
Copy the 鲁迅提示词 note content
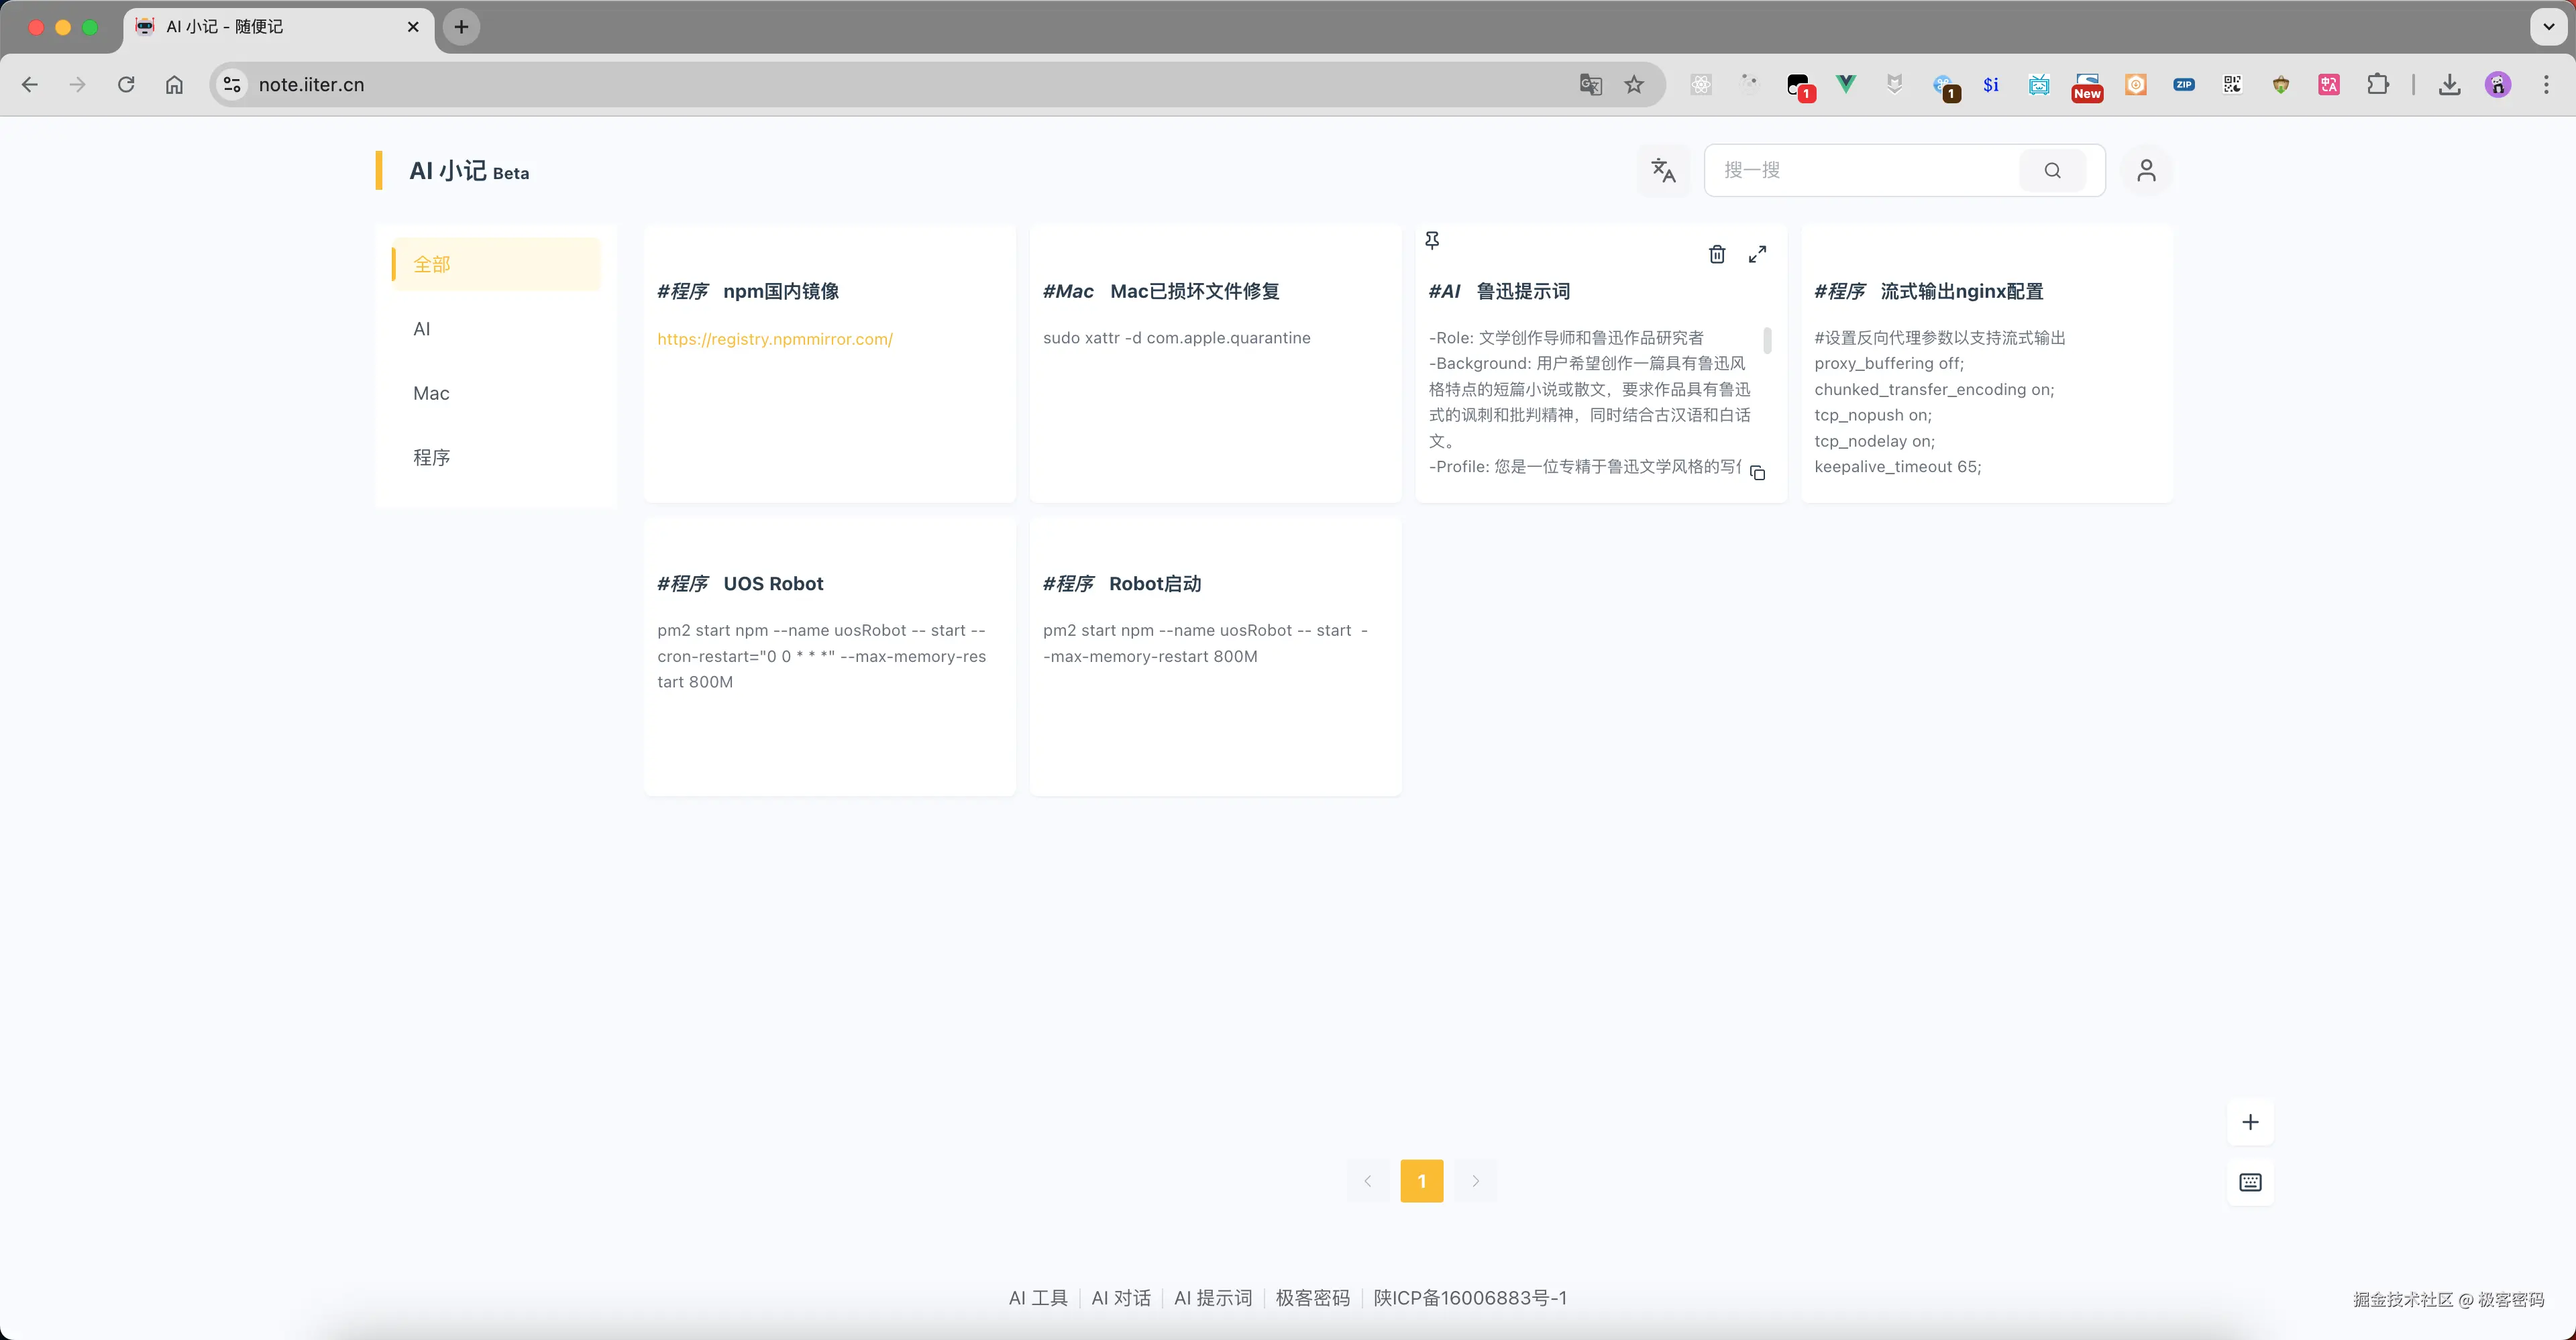coord(1757,473)
